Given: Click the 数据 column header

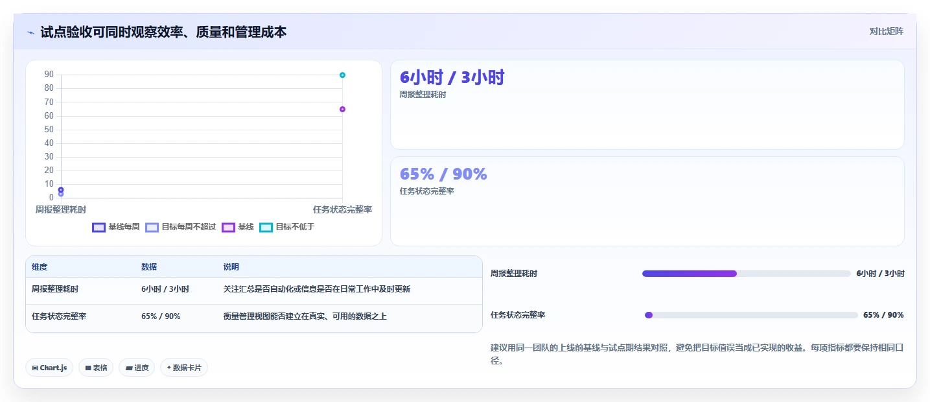Looking at the screenshot, I should click(x=149, y=267).
